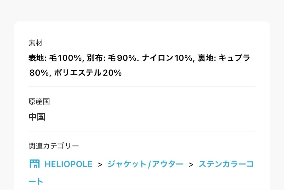The height and width of the screenshot is (191, 284).
Task: Click the ナイロン10% text
Action: point(167,58)
